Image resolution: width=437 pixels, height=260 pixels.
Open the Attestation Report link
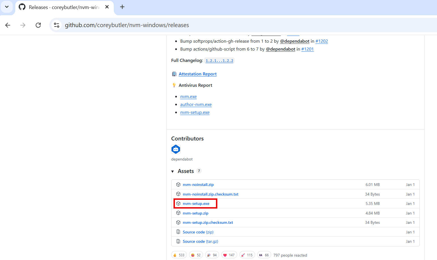198,74
